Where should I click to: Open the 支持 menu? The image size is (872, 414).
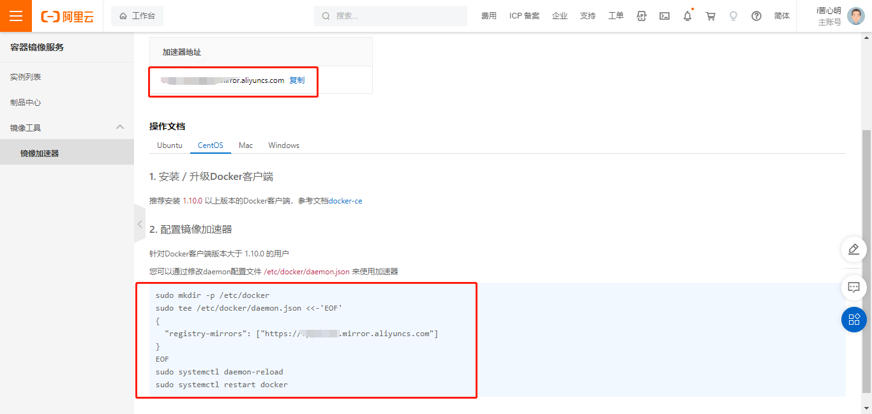588,16
